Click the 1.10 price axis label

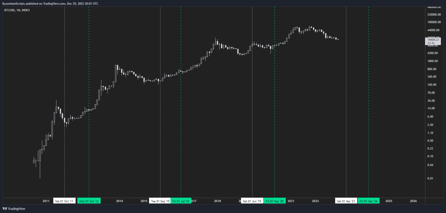430,133
